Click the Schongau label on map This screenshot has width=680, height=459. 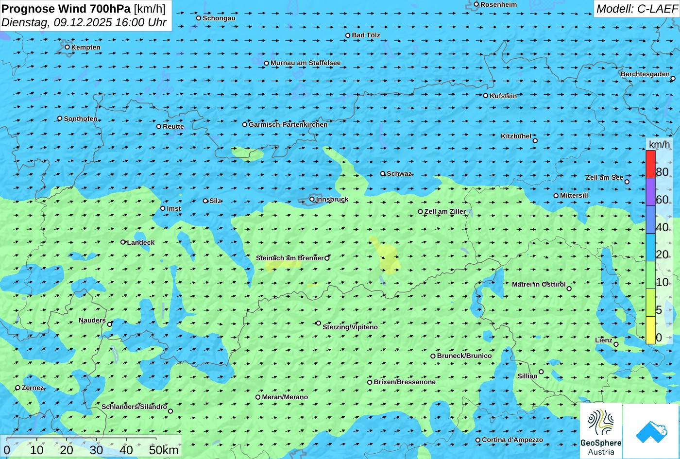pyautogui.click(x=219, y=18)
